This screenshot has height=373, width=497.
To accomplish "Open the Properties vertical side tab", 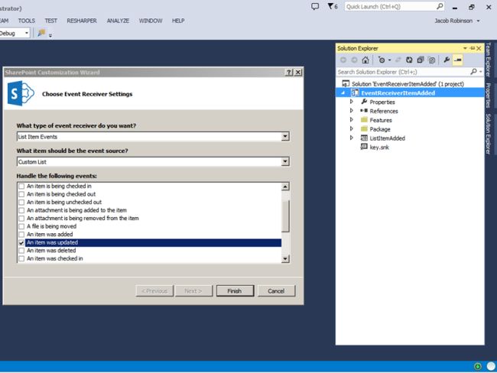I will pos(489,96).
